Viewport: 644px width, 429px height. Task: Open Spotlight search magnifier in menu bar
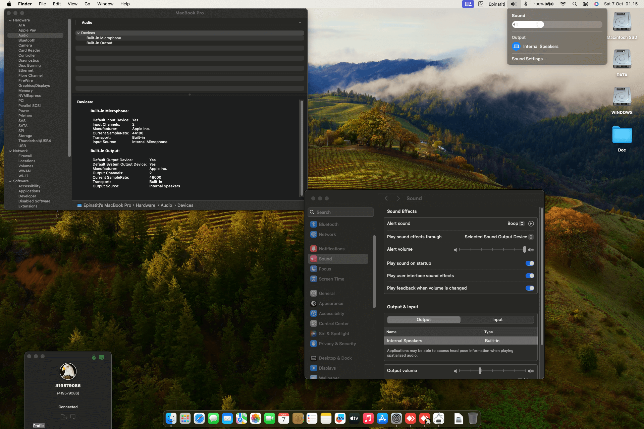(575, 4)
